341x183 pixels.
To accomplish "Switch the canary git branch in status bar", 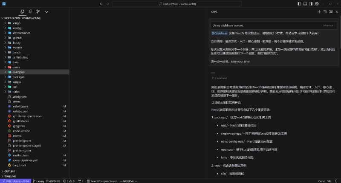I will pos(38,181).
